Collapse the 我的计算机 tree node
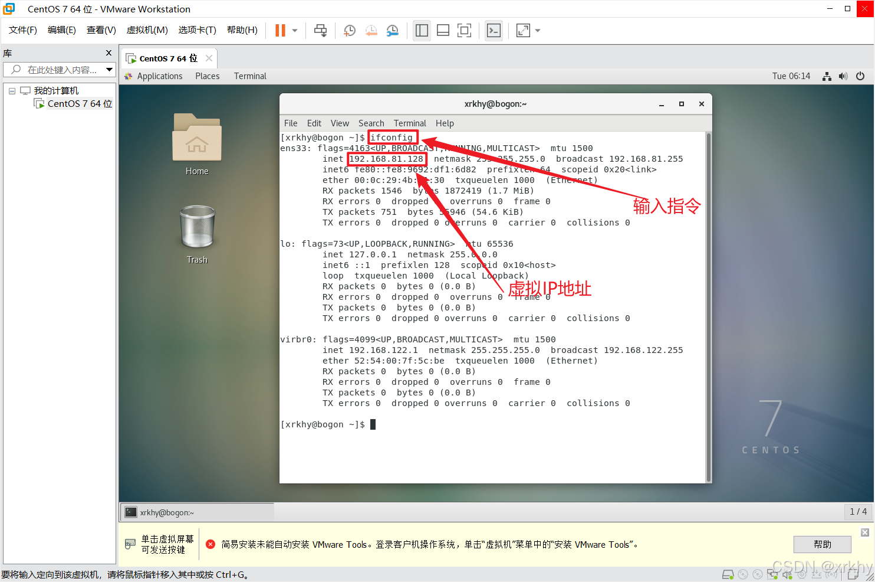 (x=12, y=91)
